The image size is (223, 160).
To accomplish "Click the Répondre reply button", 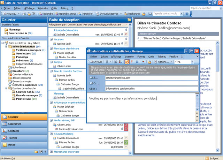I will [x=46, y=14].
